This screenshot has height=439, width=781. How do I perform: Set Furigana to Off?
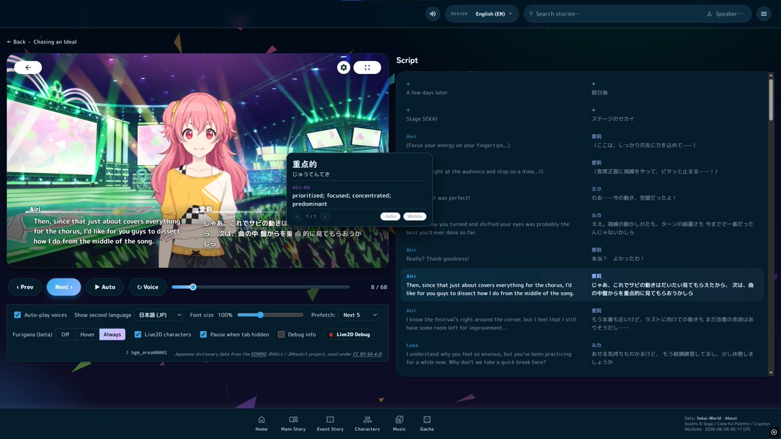point(65,334)
